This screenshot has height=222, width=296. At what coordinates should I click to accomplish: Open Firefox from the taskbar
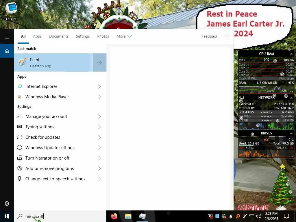114,216
